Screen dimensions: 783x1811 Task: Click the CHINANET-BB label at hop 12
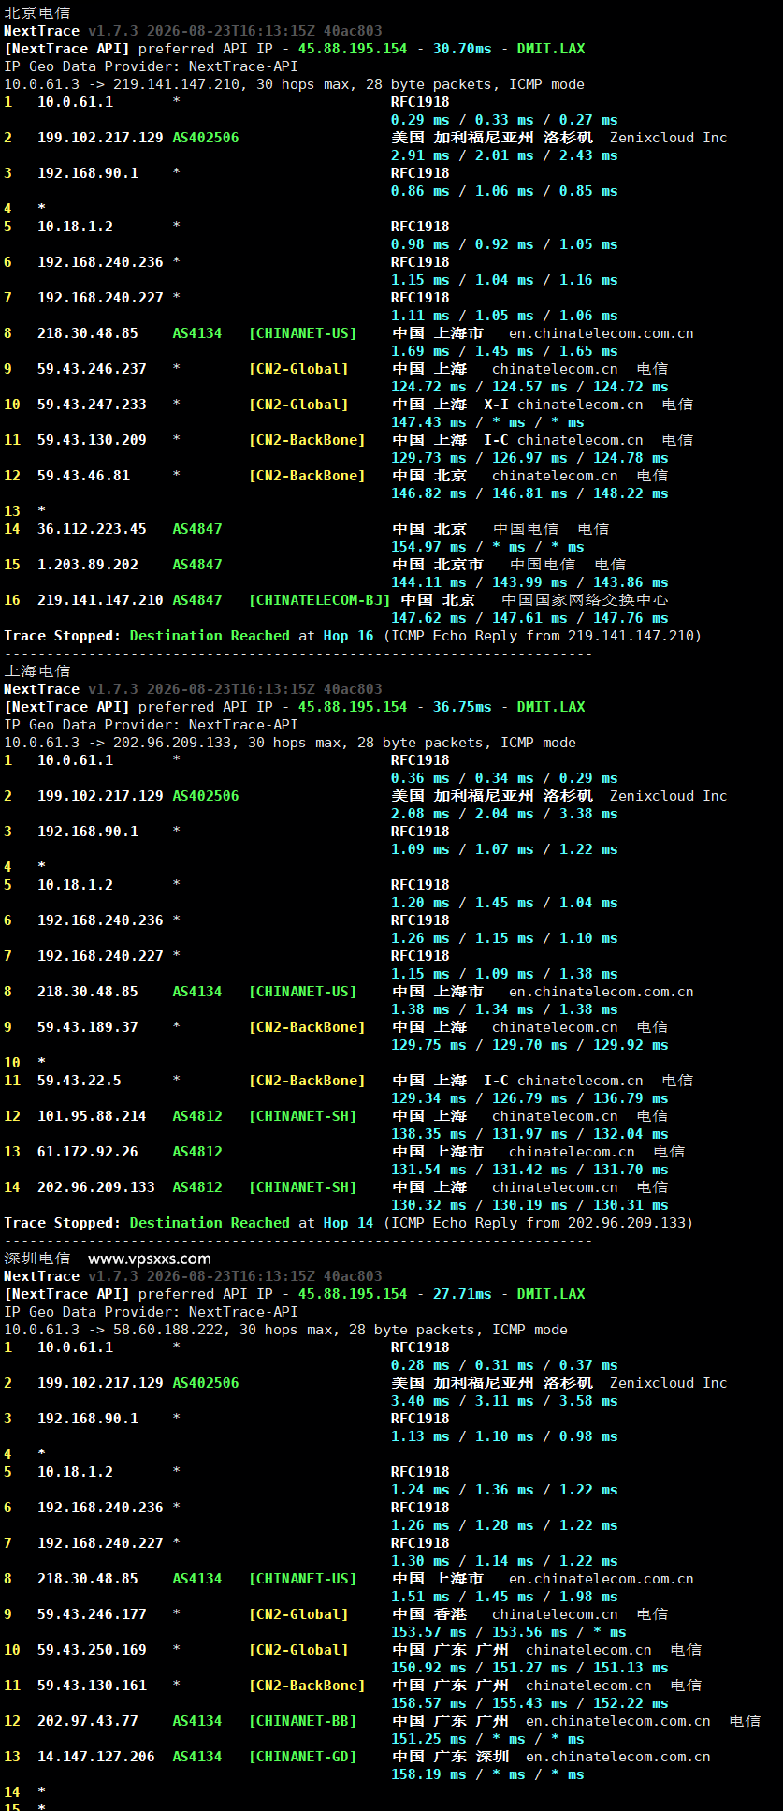tap(303, 1721)
